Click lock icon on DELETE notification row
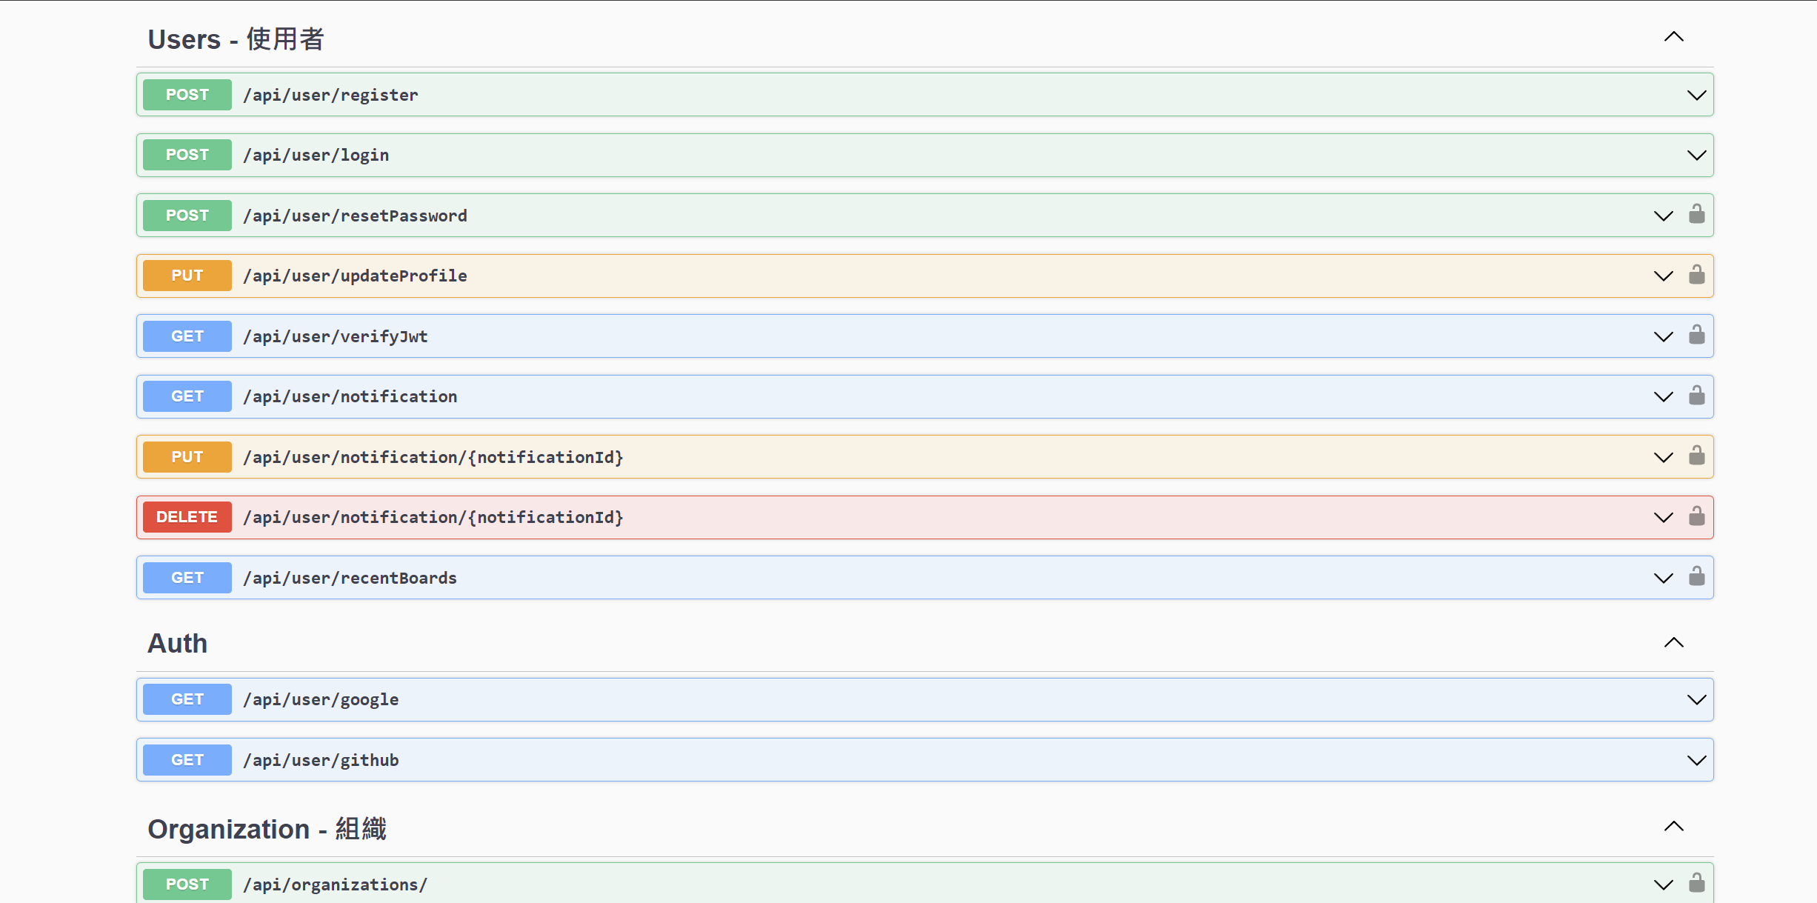This screenshot has height=903, width=1817. tap(1696, 516)
